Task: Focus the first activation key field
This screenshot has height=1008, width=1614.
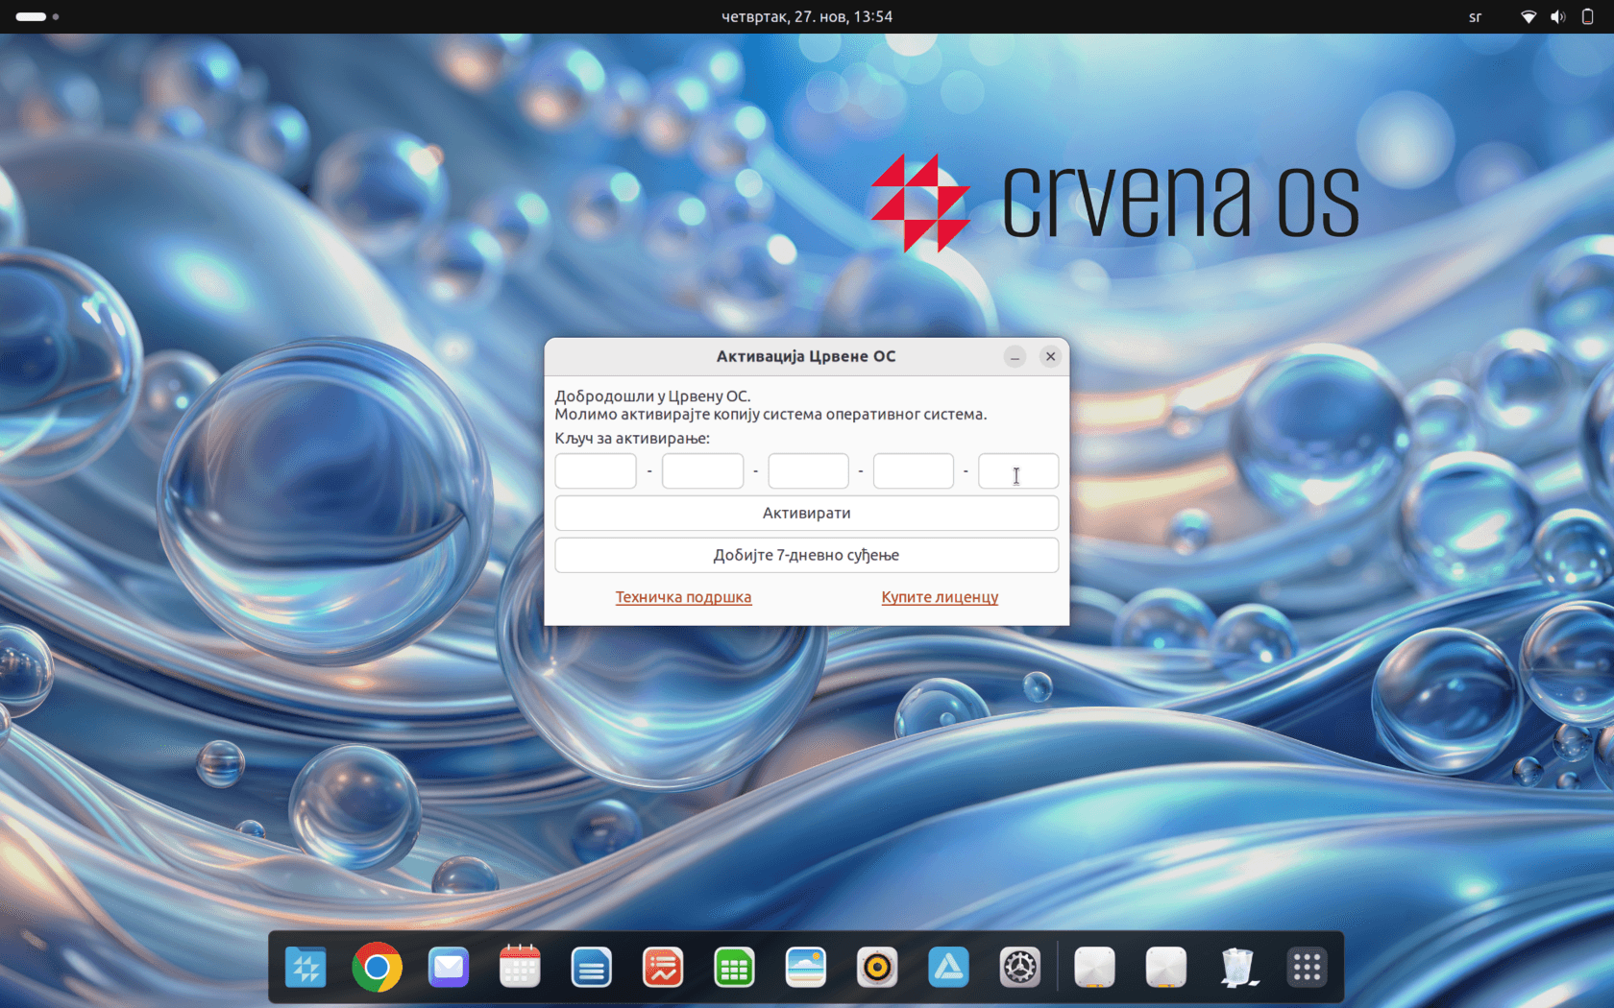Action: coord(596,471)
